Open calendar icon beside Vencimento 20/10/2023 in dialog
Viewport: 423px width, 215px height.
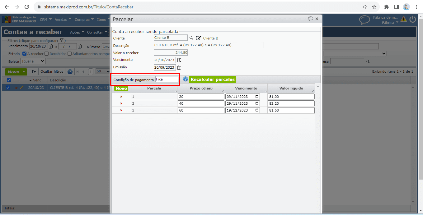(179, 60)
